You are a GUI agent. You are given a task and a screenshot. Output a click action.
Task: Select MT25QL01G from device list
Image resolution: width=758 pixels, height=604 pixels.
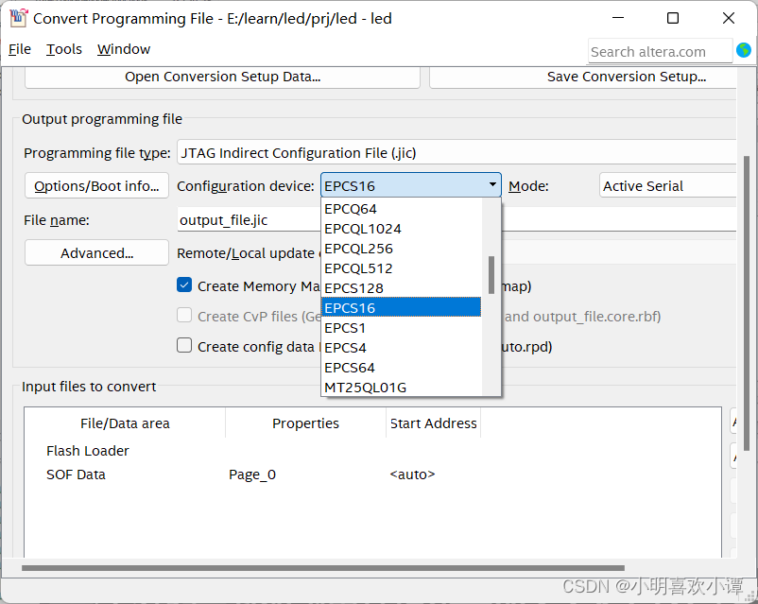(402, 388)
